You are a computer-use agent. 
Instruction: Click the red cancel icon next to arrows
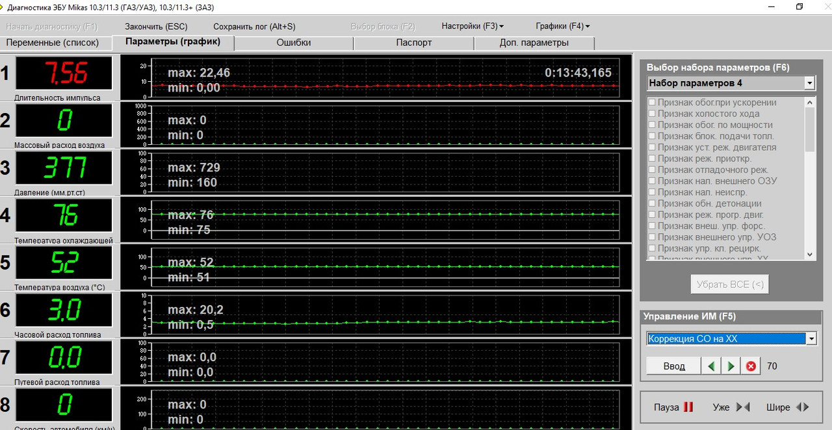tap(751, 366)
